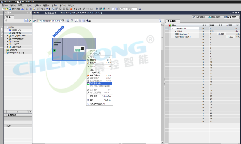The width and height of the screenshot is (241, 144).
Task: Click the project search input field
Action: coord(128,9)
